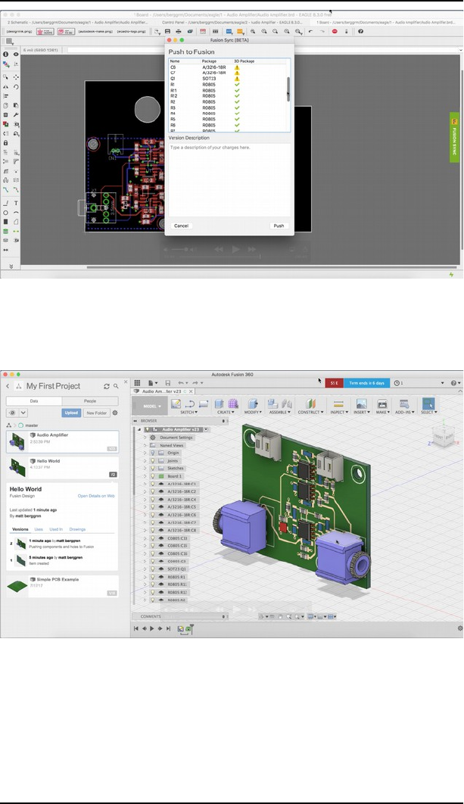This screenshot has height=804, width=464.
Task: Toggle visibility bulb for Origin
Action: (153, 453)
